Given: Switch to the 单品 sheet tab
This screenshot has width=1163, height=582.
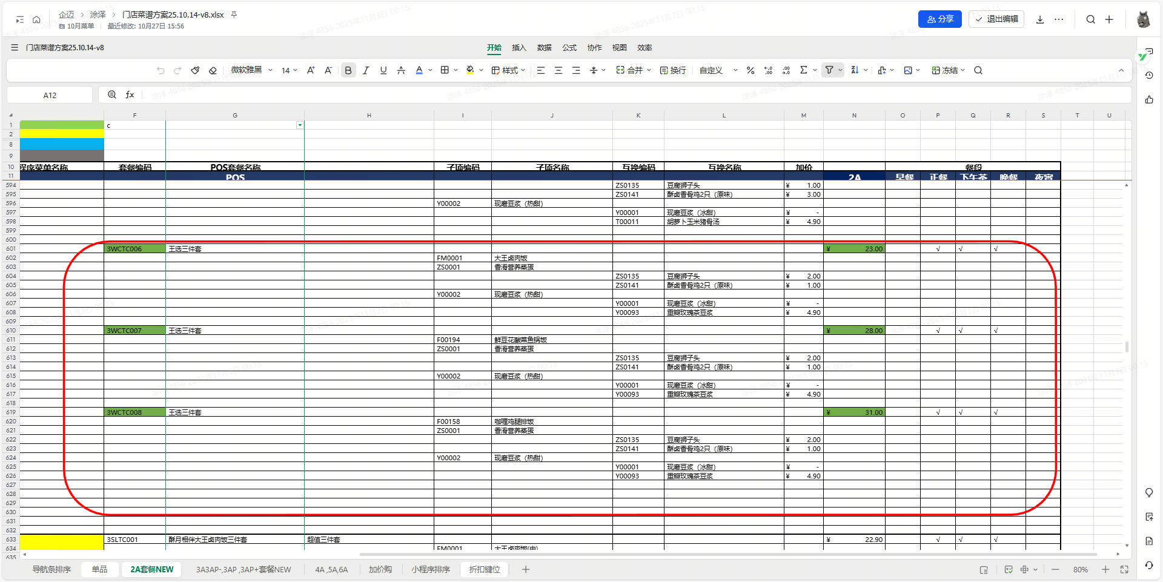Looking at the screenshot, I should [99, 569].
